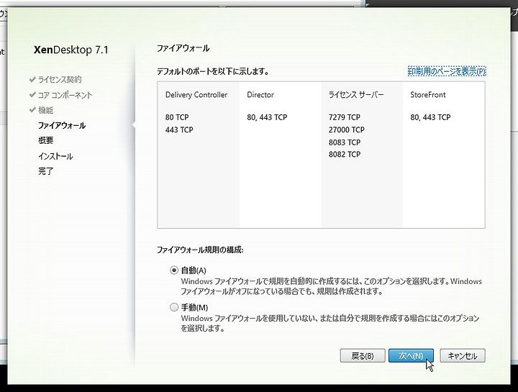Select the 自動(A) radio button
The height and width of the screenshot is (392, 518).
pos(174,270)
